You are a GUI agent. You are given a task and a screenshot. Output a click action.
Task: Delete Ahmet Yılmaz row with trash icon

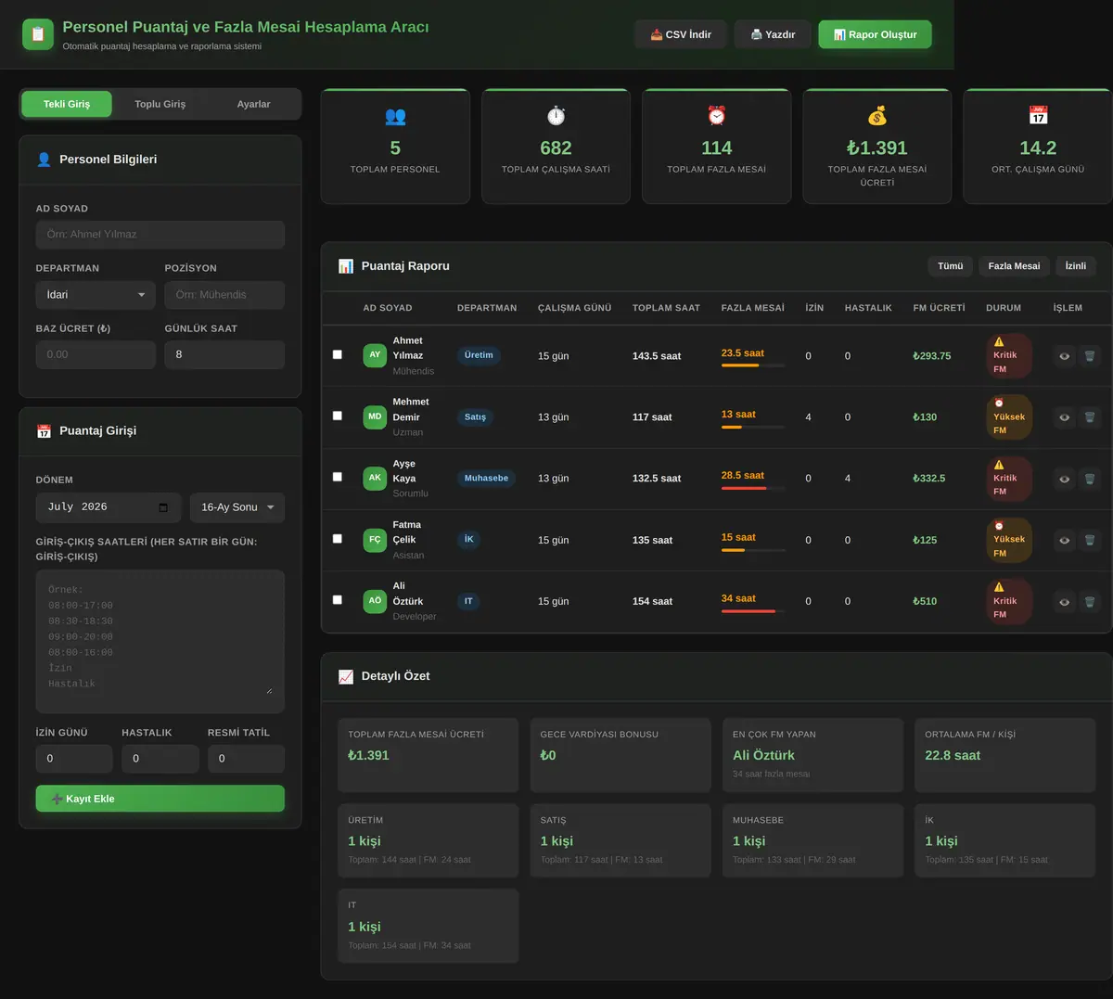[x=1090, y=356]
